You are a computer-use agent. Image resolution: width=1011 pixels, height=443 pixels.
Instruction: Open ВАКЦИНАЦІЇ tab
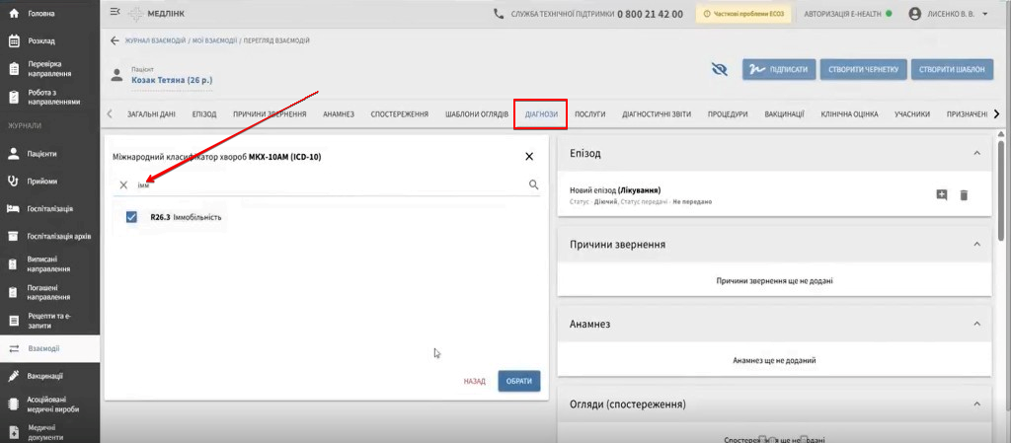pos(784,114)
